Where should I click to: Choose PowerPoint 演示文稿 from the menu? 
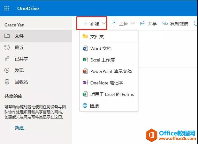pos(109,71)
